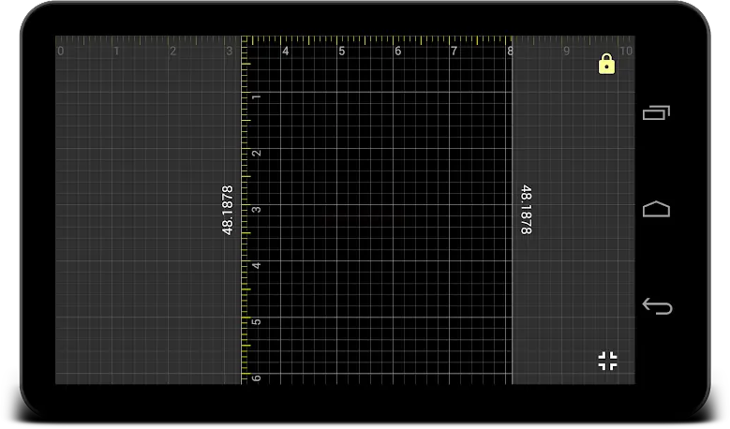Click the left rotated 48.1878 measurement label
Screen dimensions: 730x429
point(227,210)
